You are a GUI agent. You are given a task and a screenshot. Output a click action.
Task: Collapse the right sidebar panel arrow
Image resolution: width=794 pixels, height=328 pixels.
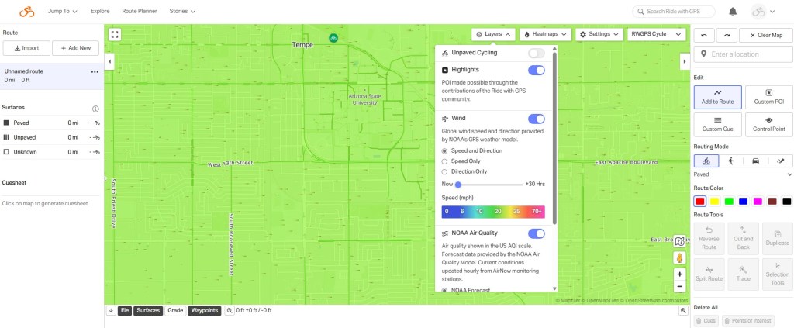684,61
